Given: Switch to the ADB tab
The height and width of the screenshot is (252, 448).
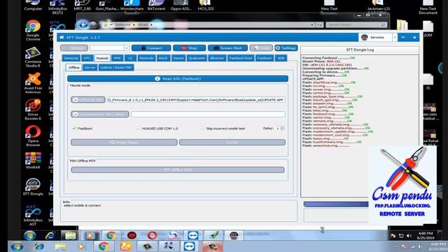Looking at the screenshot, I should point(281,58).
